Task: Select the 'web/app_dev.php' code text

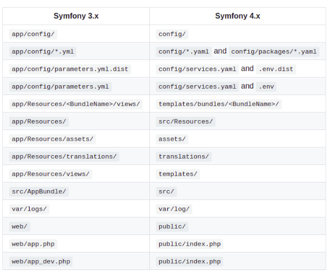Action: (41, 261)
